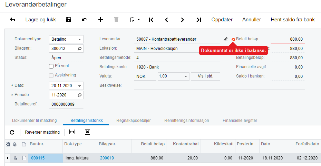Image resolution: width=321 pixels, height=166 pixels.
Task: Open the Dato date picker dropdown
Action: (79, 86)
